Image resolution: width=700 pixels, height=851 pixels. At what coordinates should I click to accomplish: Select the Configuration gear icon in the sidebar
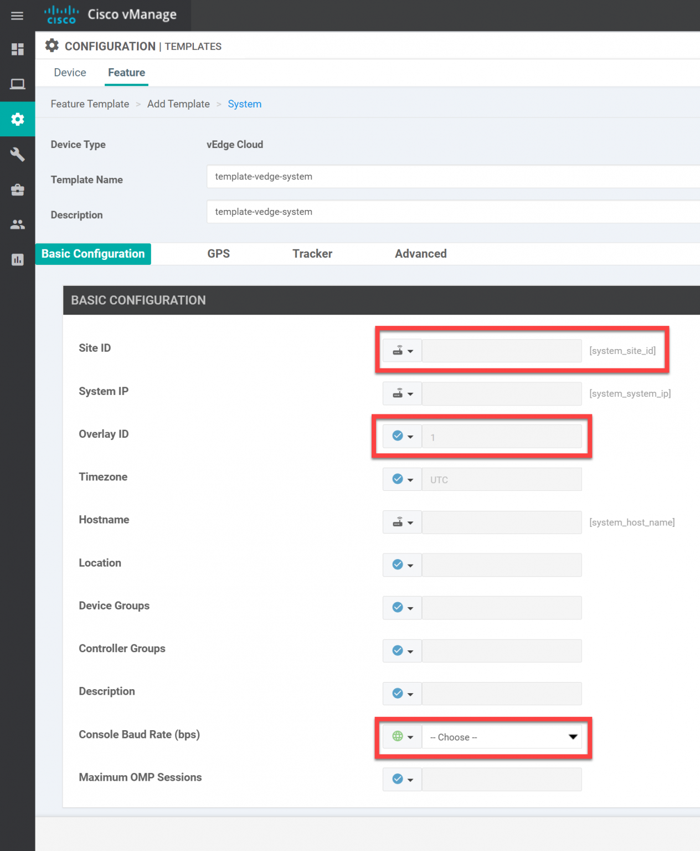(x=17, y=119)
